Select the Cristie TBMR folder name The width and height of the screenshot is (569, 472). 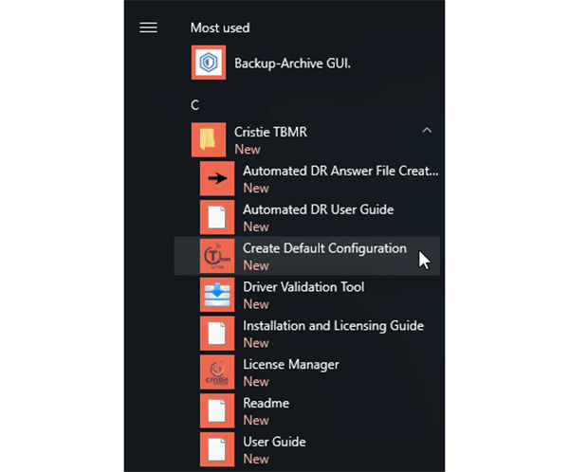pos(270,132)
